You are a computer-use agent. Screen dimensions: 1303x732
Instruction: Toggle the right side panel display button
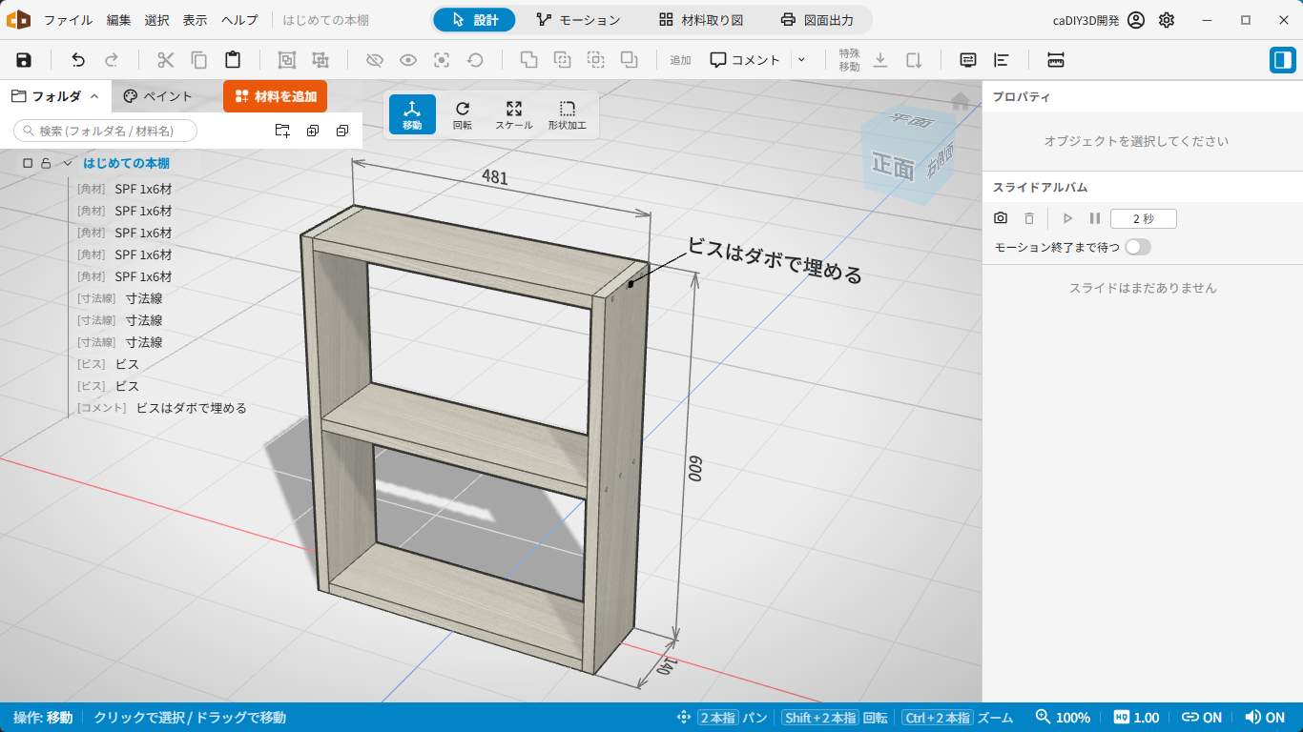[1282, 60]
